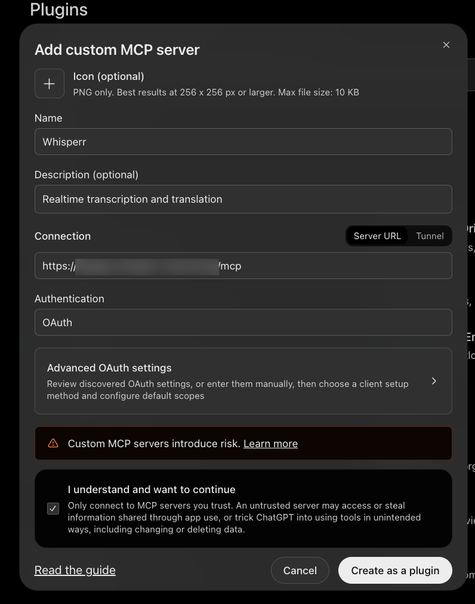This screenshot has height=604, width=475.
Task: Focus the Name field containing Whisperr
Action: tap(243, 142)
